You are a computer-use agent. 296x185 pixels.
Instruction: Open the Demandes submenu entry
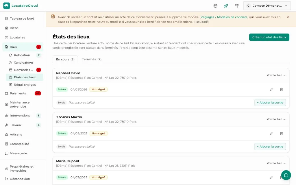pyautogui.click(x=25, y=70)
